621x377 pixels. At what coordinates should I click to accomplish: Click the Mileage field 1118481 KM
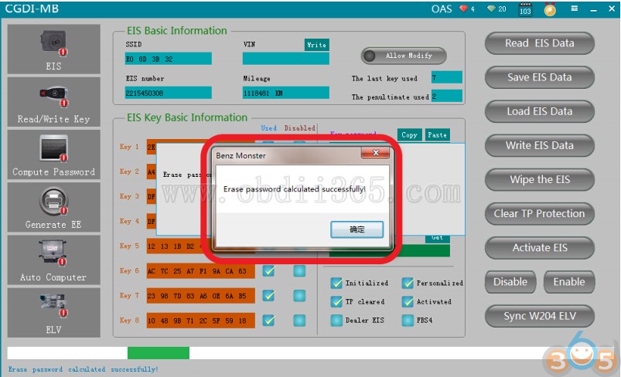click(x=286, y=93)
